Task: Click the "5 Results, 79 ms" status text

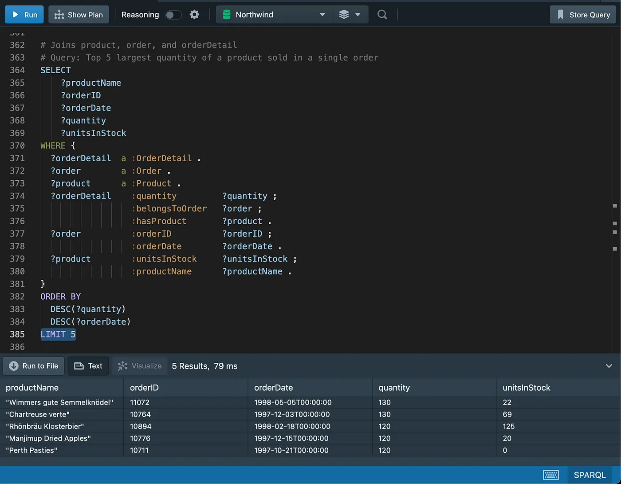Action: click(x=204, y=366)
